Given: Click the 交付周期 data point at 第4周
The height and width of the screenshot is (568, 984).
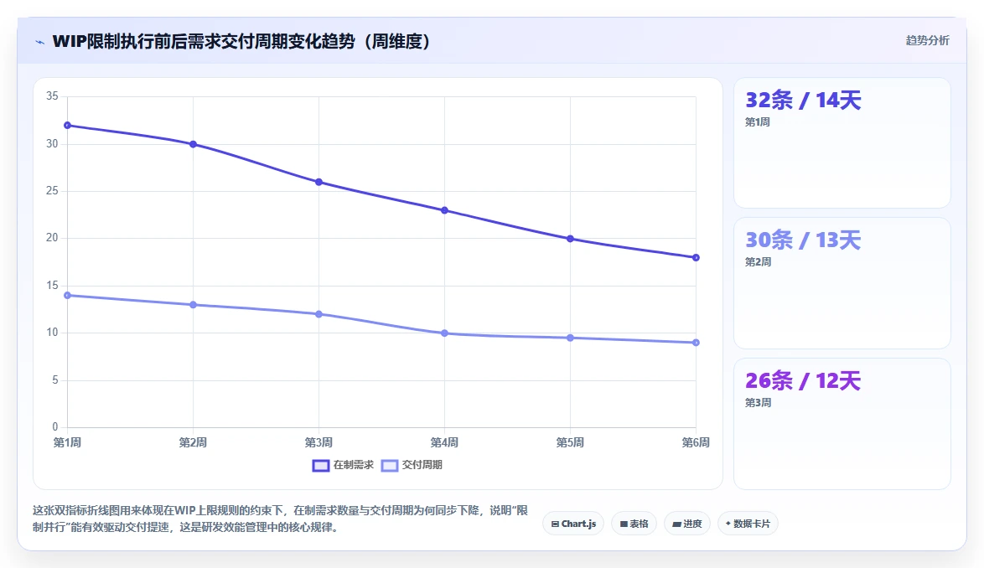Looking at the screenshot, I should pyautogui.click(x=444, y=333).
